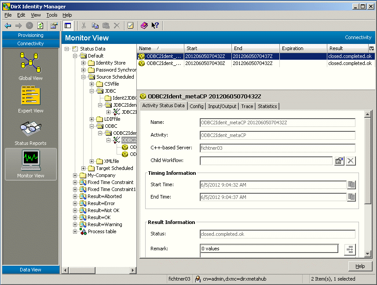This screenshot has width=377, height=285.
Task: Expand the Result=Error node
Action: (75, 203)
